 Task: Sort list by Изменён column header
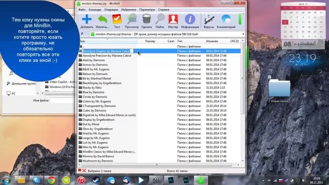pos(212,41)
